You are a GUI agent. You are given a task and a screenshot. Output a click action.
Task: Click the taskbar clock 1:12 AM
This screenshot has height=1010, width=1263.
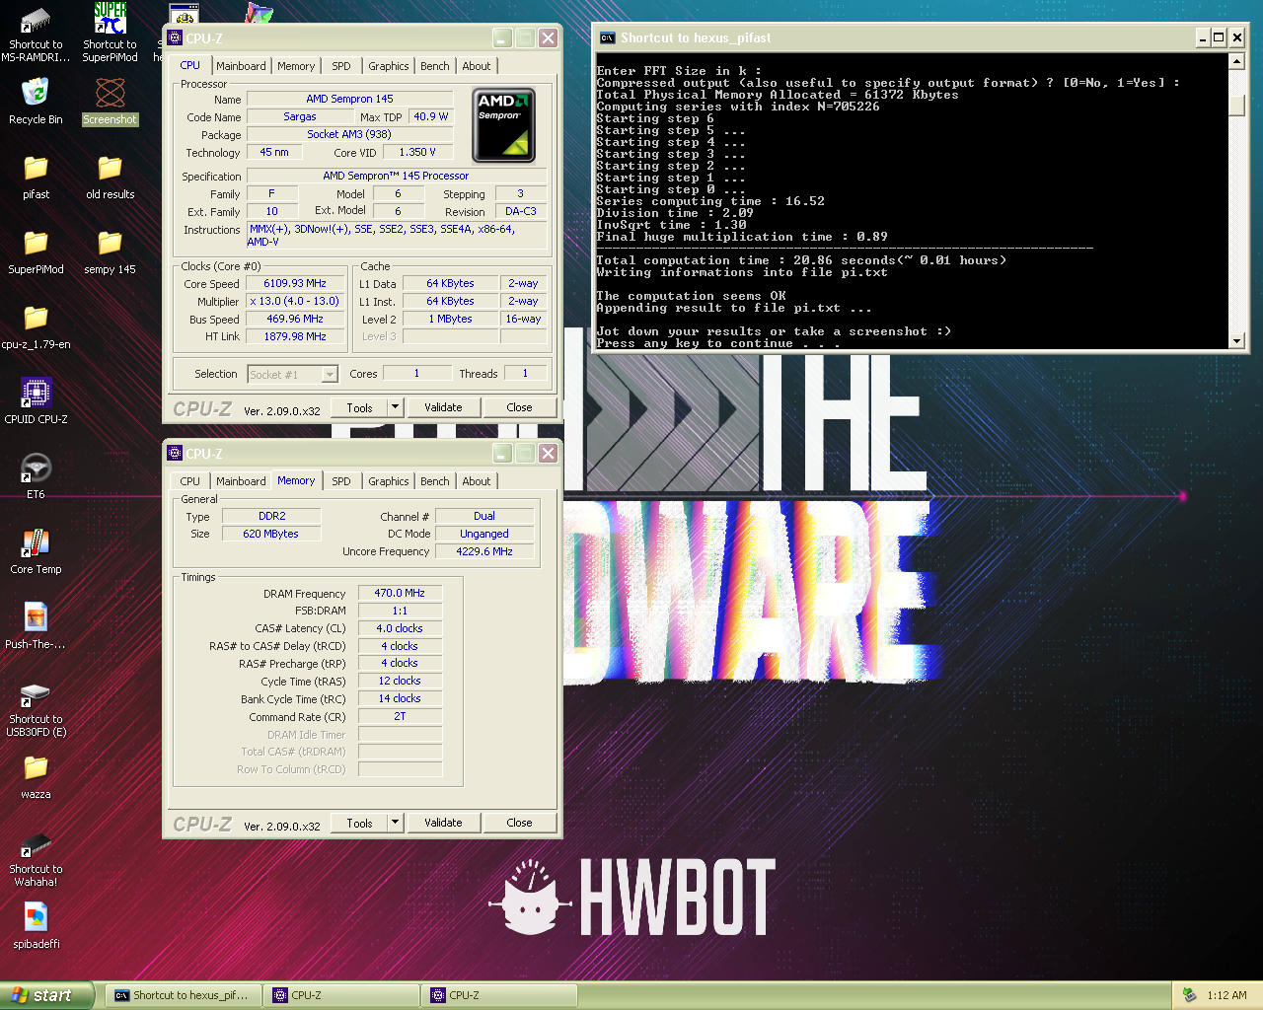[x=1226, y=995]
